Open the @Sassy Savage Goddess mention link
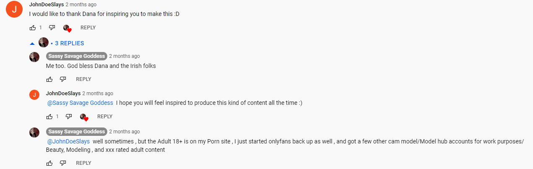Image resolution: width=533 pixels, height=169 pixels. point(80,103)
